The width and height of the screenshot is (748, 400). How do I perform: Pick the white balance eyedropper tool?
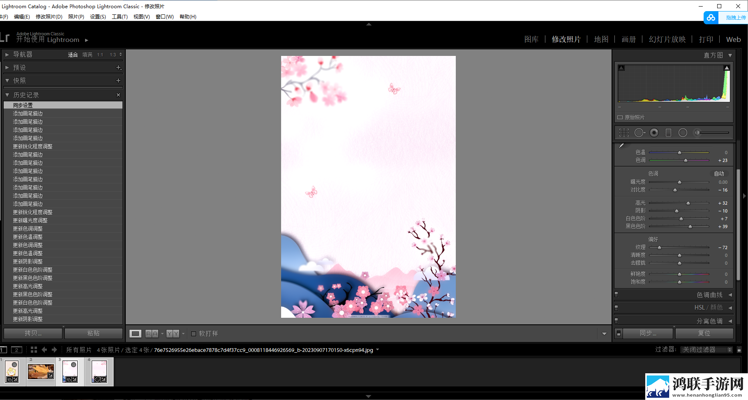621,146
